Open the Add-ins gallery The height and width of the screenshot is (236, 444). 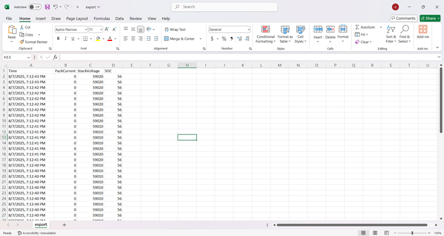423,32
